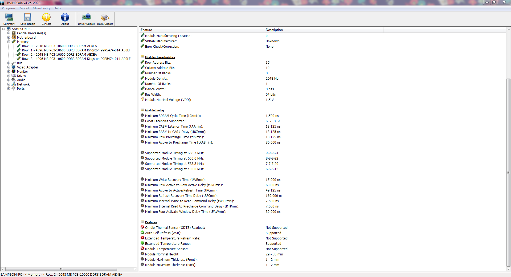
Task: Click the Central Processor(s) chip icon
Action: 14,33
